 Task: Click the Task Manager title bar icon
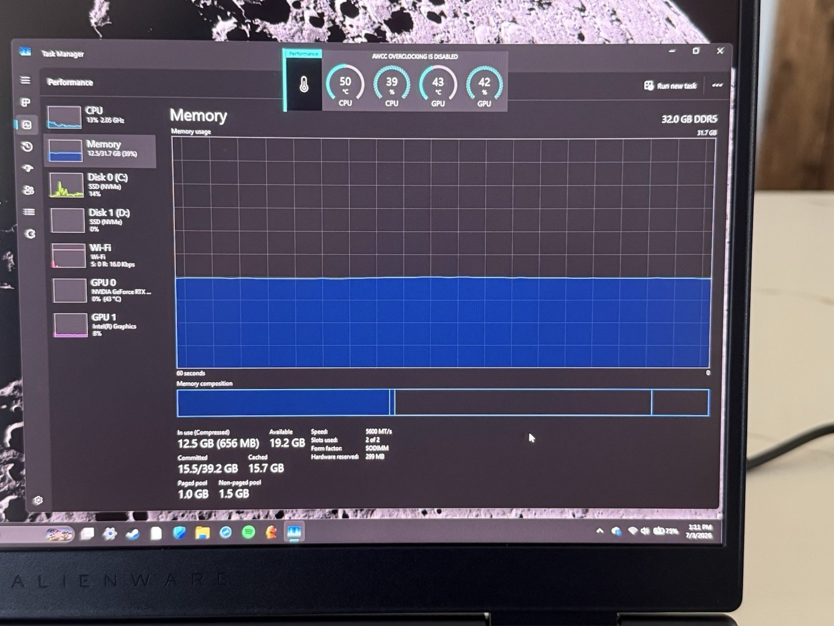(25, 52)
